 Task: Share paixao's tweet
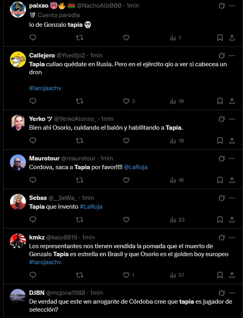pyautogui.click(x=232, y=38)
